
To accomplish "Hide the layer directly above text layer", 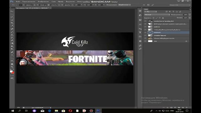I will point(145,30).
